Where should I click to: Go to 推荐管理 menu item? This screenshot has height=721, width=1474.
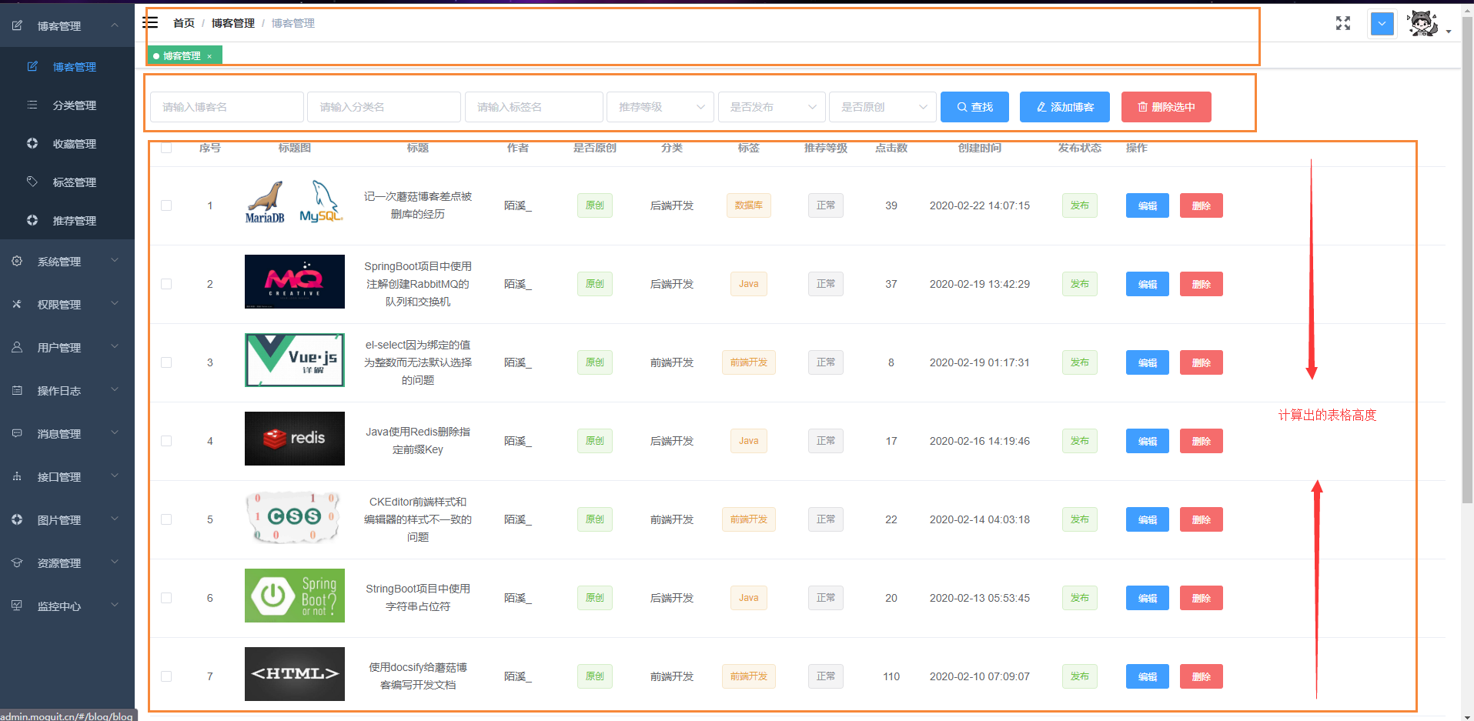[x=74, y=221]
